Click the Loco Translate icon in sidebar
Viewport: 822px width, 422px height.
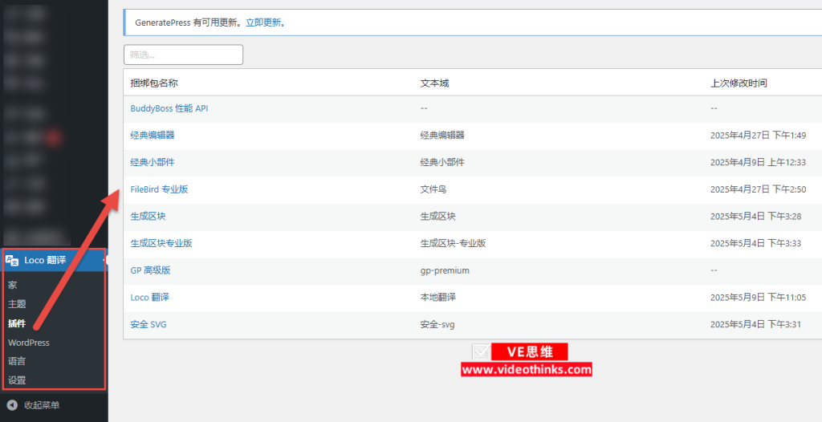tap(13, 260)
